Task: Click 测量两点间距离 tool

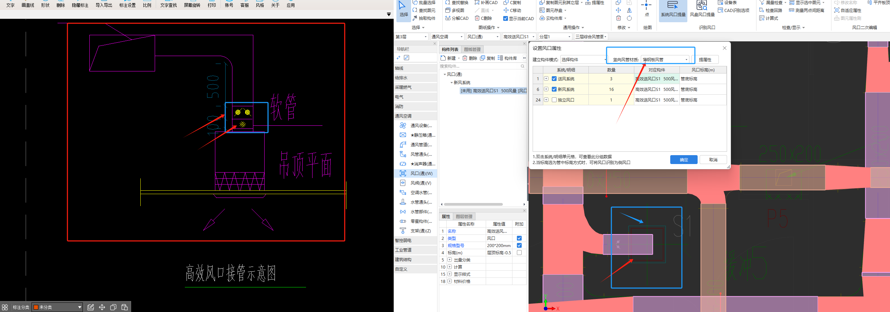Action: point(807,10)
